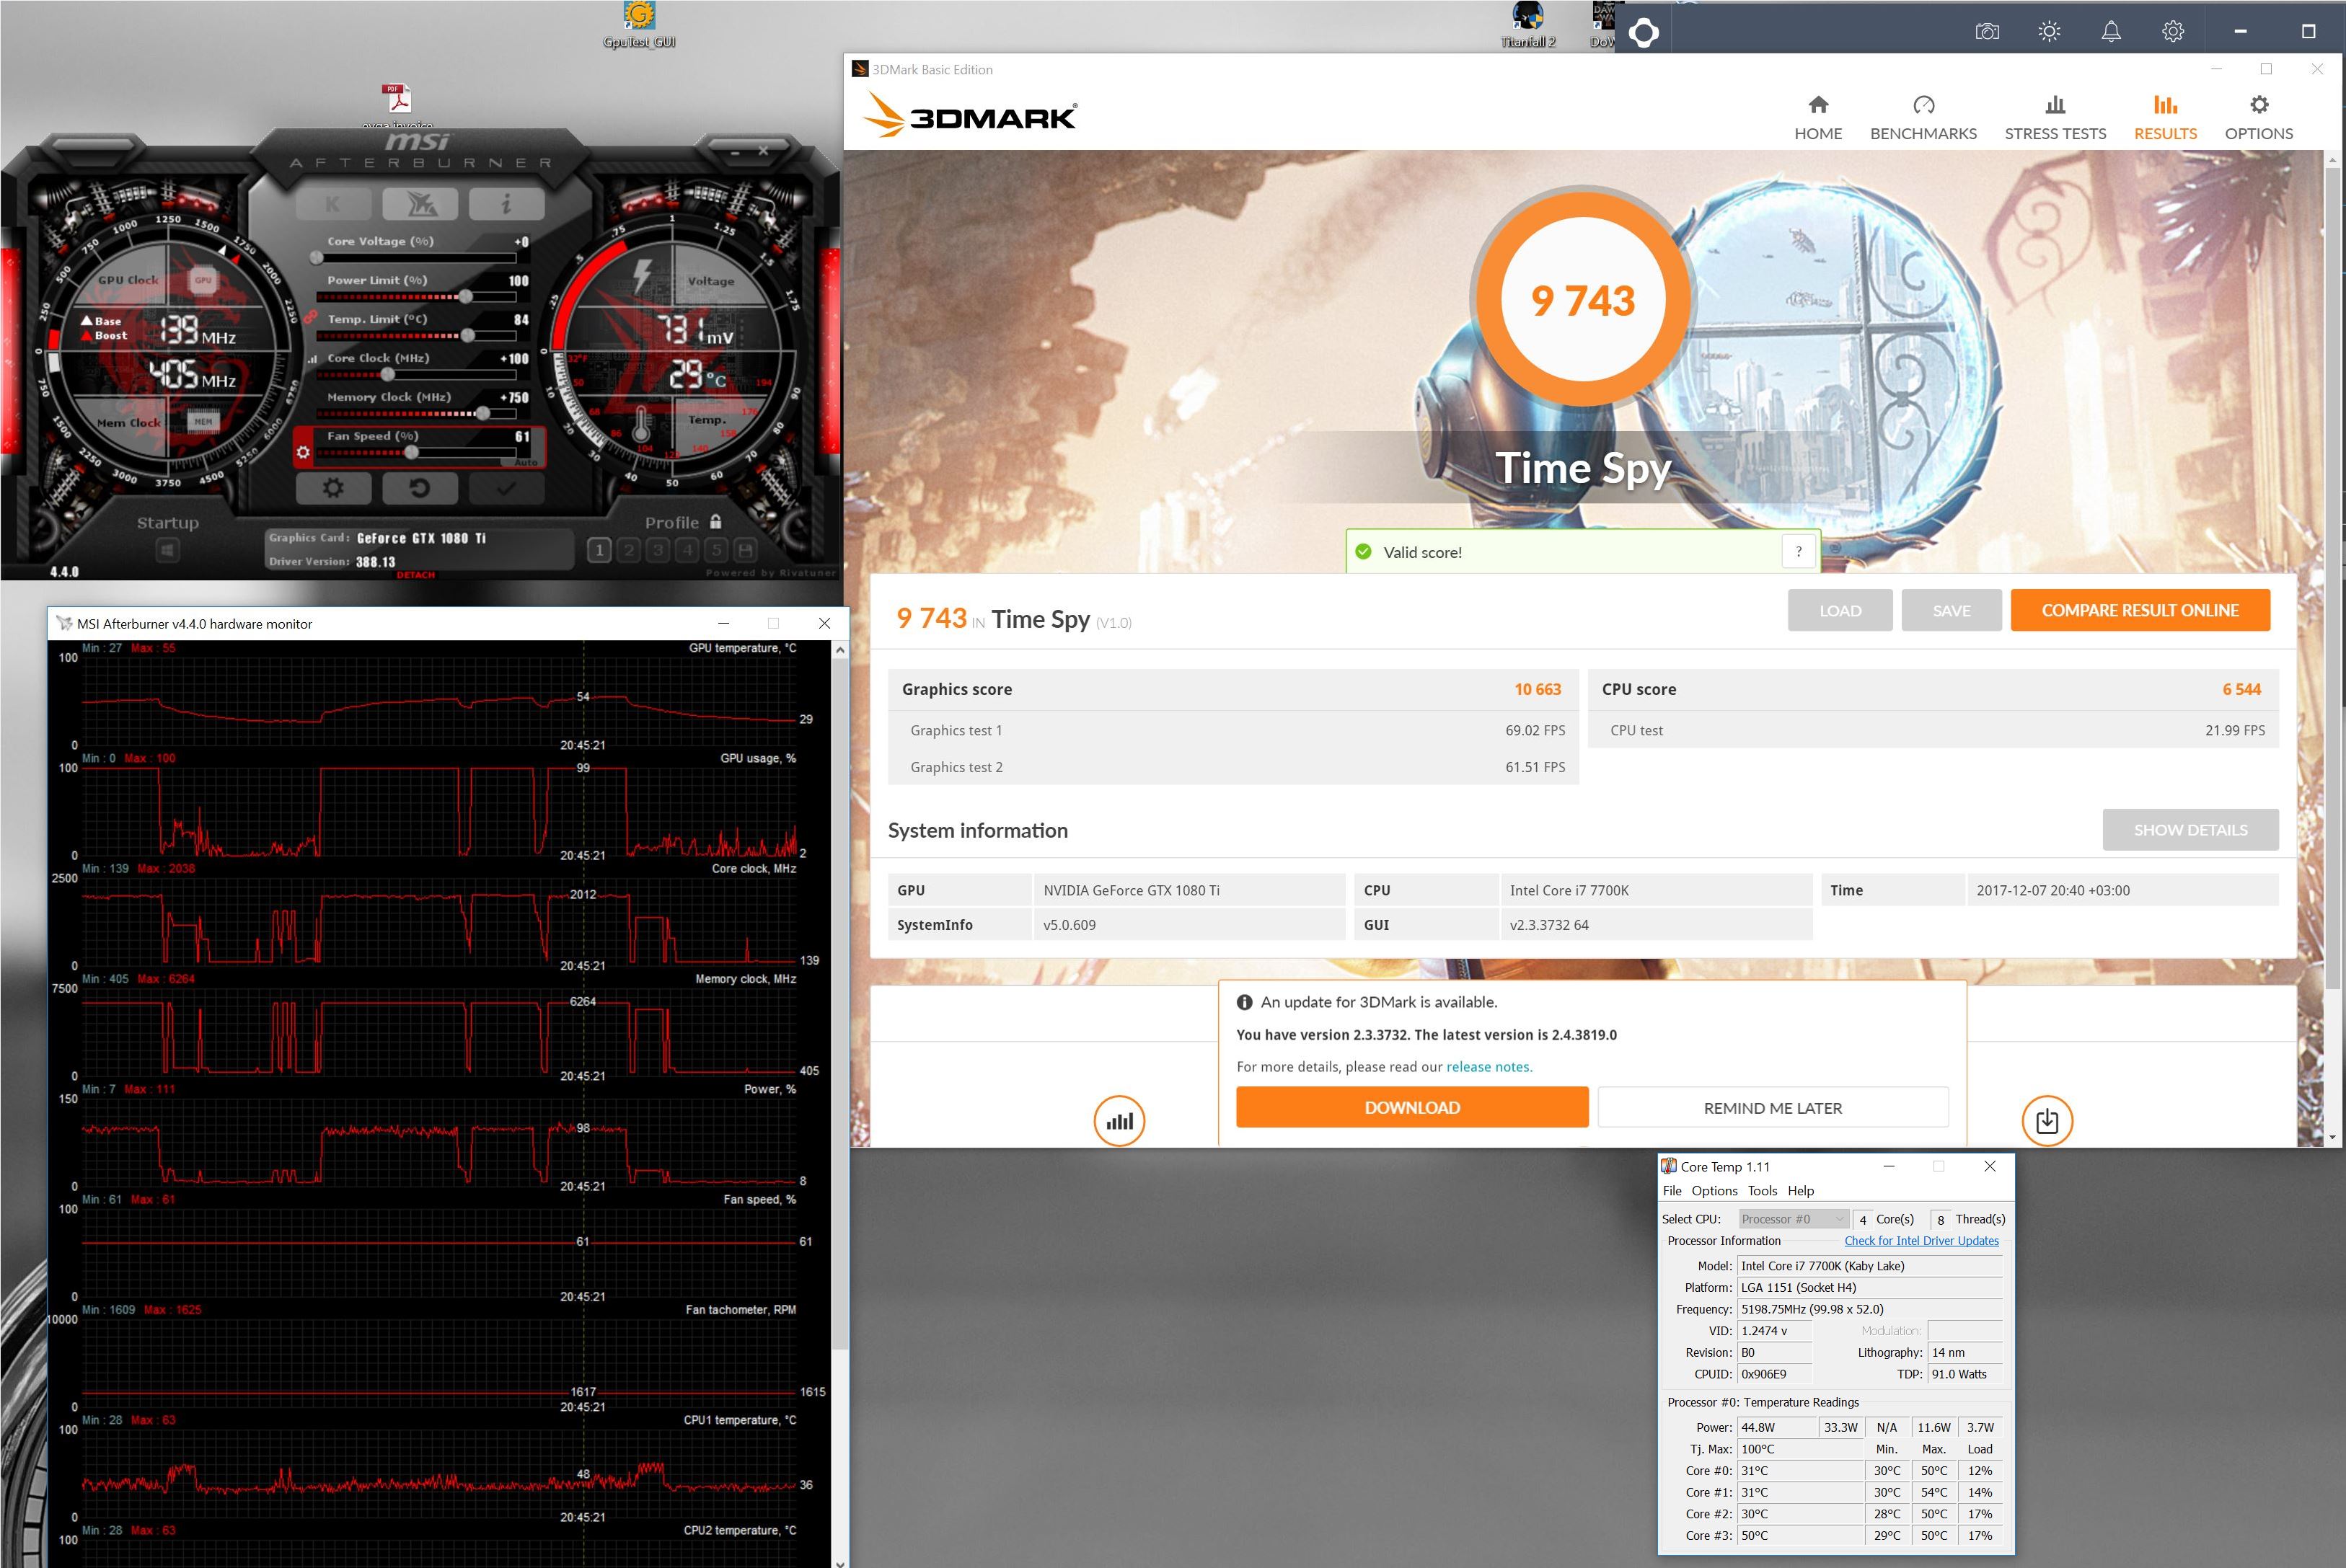Click the Core Temp Model field
This screenshot has height=1568, width=2346.
coord(1870,1266)
